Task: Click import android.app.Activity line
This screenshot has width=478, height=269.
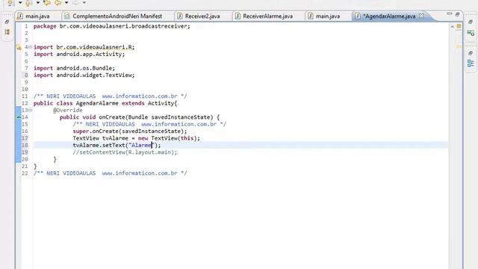Action: pos(79,54)
